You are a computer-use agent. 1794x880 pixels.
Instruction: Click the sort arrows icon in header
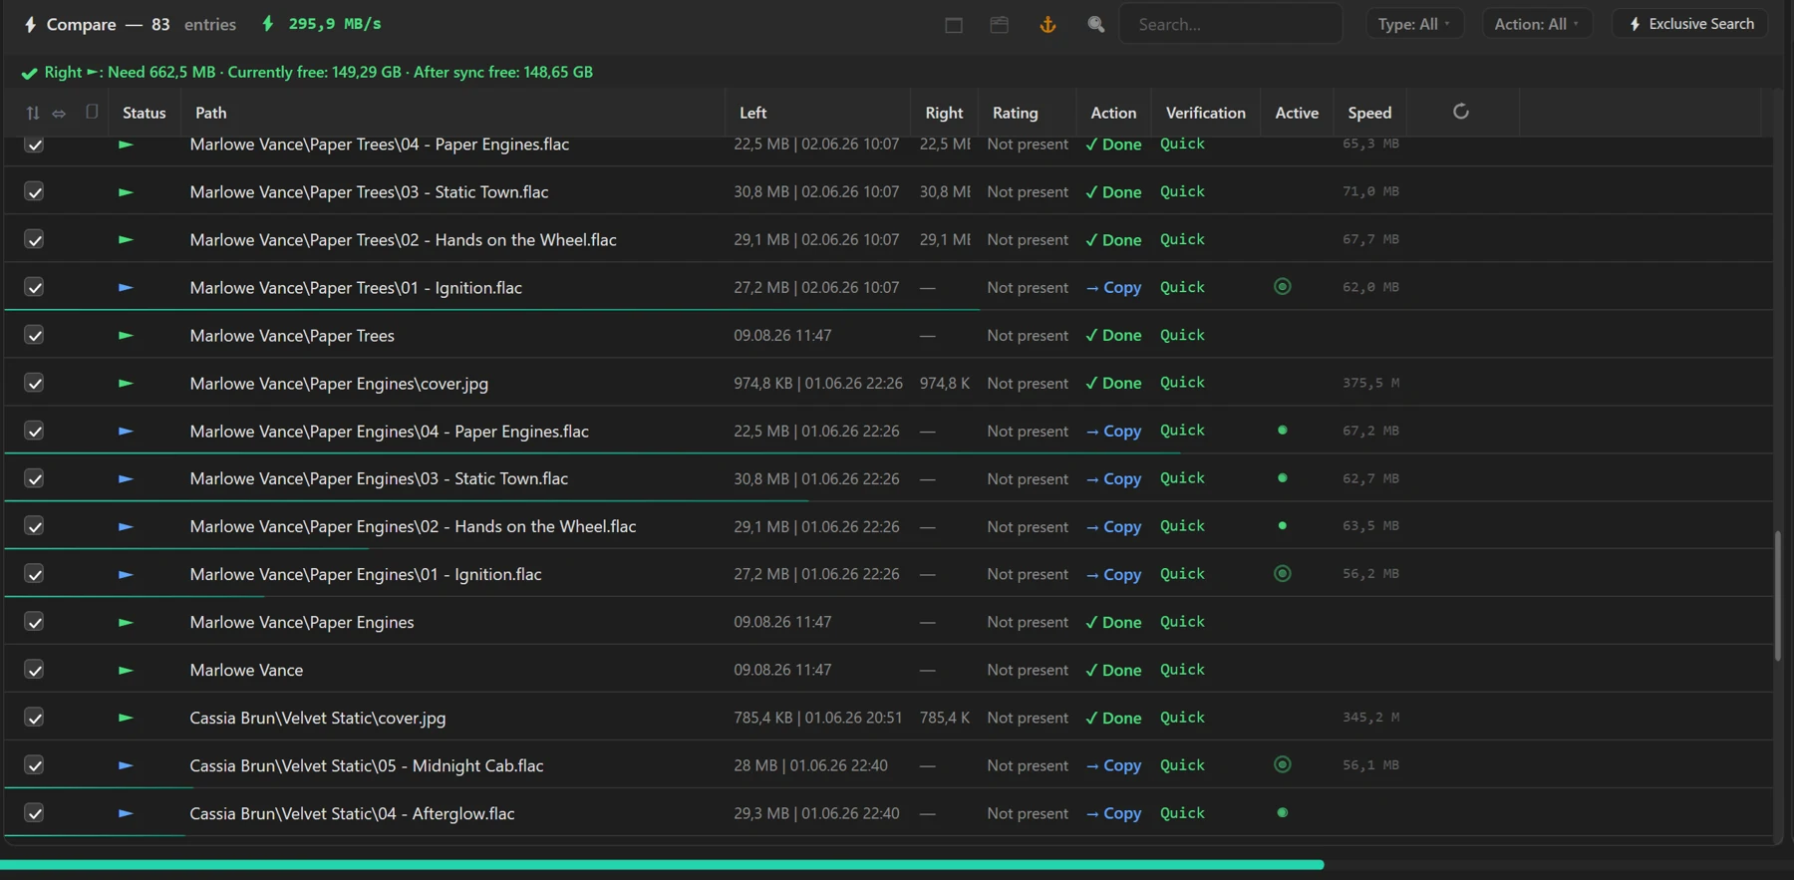click(x=33, y=113)
